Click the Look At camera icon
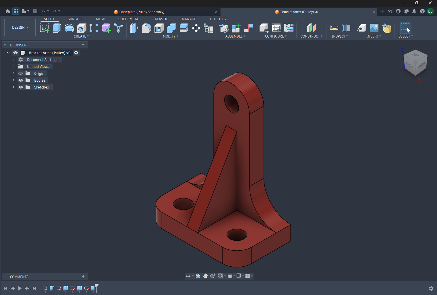The image size is (437, 295). tap(198, 276)
